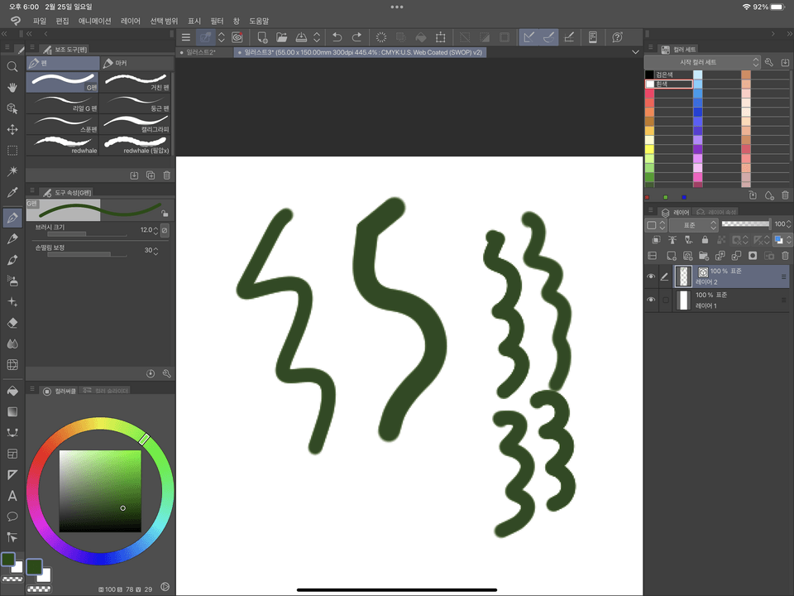Open file with folder toolbar icon

pos(281,37)
